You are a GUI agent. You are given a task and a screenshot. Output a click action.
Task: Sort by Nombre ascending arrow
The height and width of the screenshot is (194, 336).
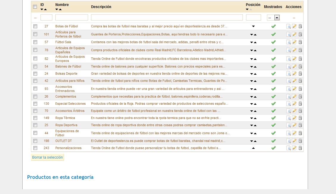point(60,10)
